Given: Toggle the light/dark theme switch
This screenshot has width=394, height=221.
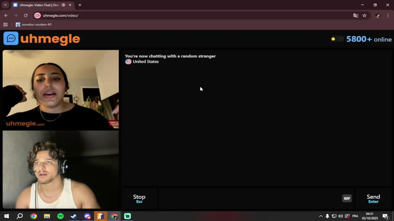Looking at the screenshot, I should [x=337, y=39].
